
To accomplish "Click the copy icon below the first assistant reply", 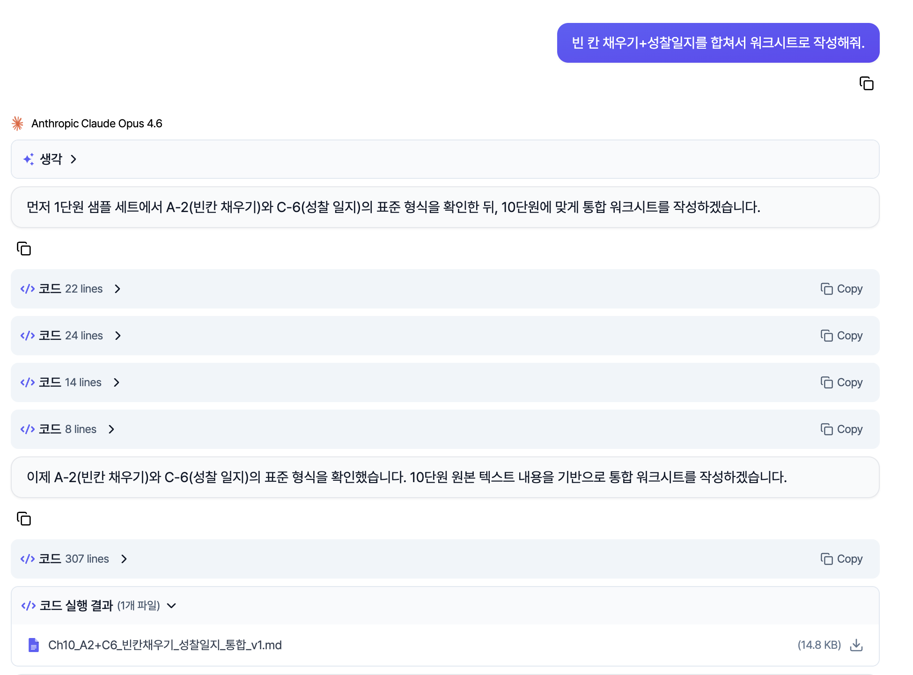I will (24, 249).
